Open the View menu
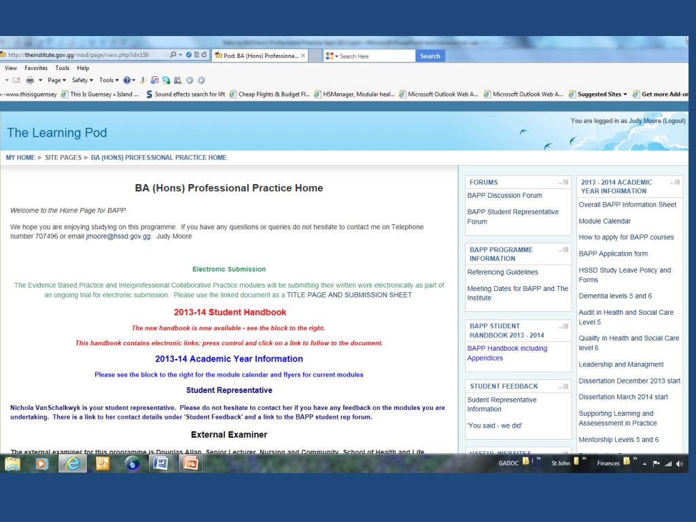The width and height of the screenshot is (696, 522). 11,68
